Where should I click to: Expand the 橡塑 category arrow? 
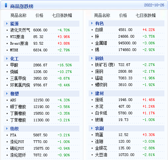point(7,94)
